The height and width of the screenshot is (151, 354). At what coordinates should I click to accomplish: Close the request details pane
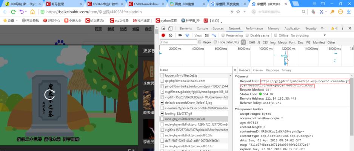coord(235,70)
